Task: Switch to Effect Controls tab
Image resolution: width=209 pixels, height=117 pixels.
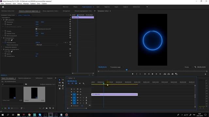Action: 29,11
